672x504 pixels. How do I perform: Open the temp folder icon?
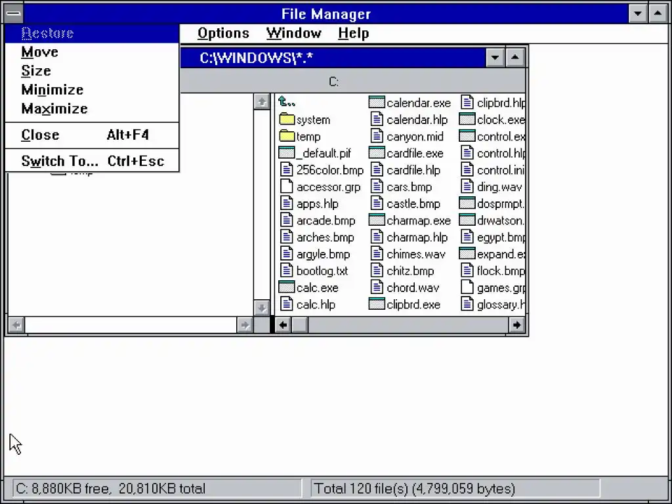click(287, 136)
